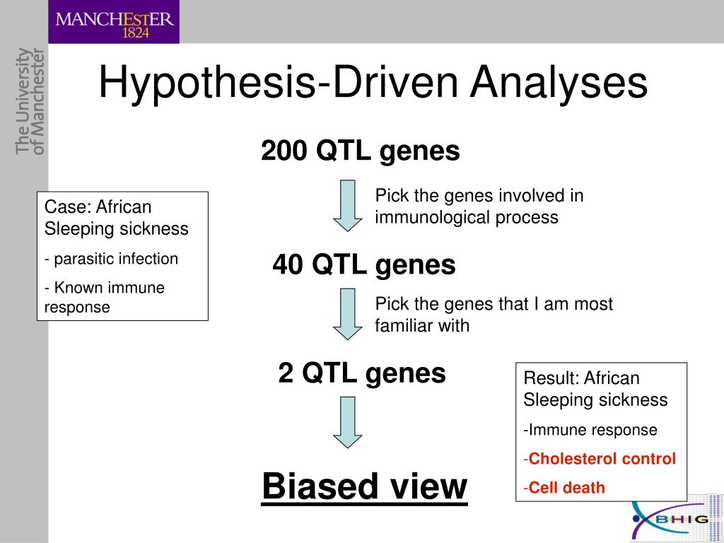Click the arrow below 40 QTL genes
The image size is (724, 543).
click(348, 314)
